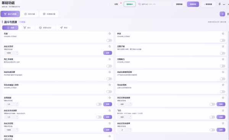Star the 无限子弹 feature card
229x140 pixels.
point(223,47)
